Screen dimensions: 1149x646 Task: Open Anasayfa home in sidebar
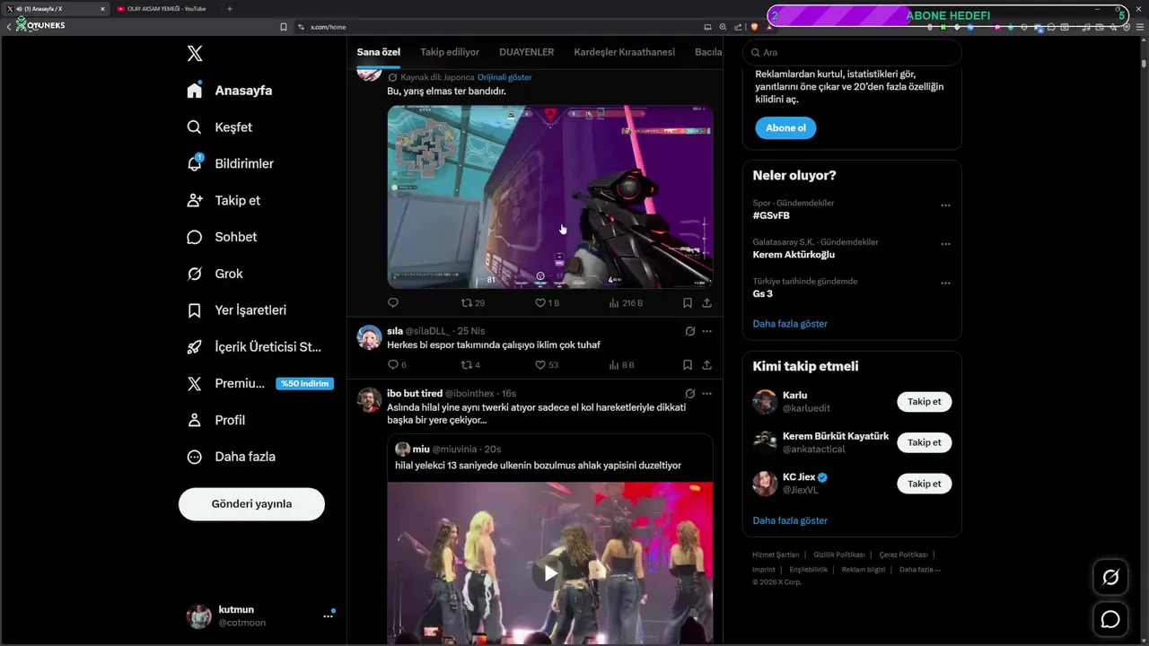pyautogui.click(x=230, y=91)
